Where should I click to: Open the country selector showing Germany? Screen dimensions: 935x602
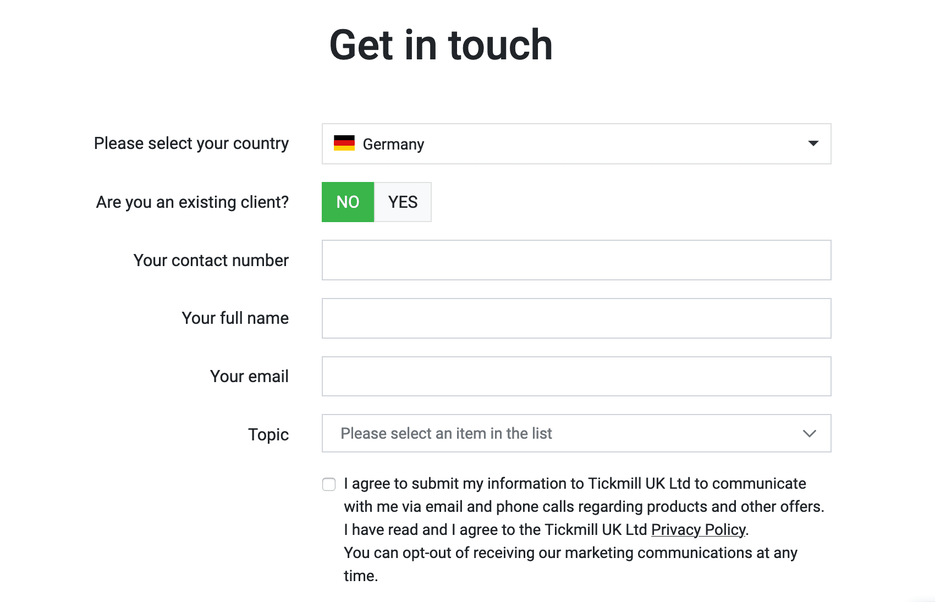(x=575, y=143)
